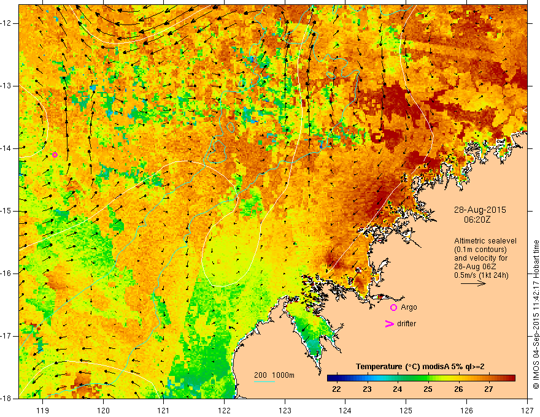
Task: Click the '0.5m/s (1kt 24h)' scale text
Action: click(x=481, y=275)
